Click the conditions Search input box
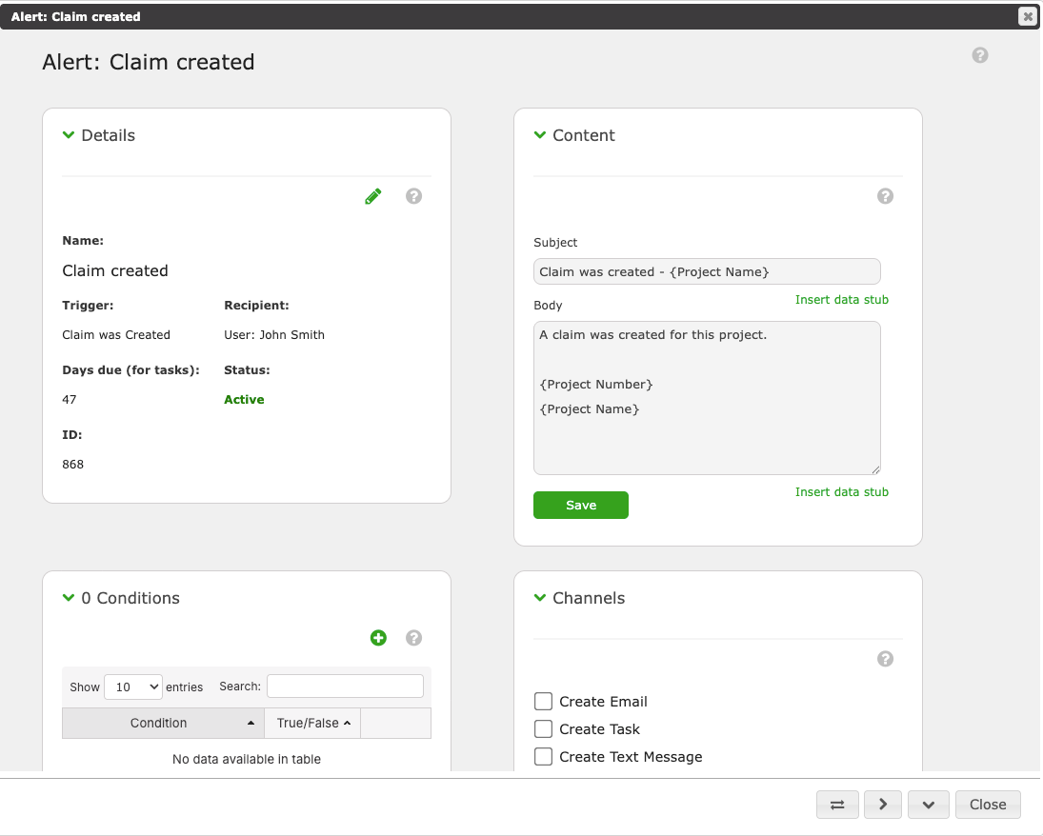Image resolution: width=1043 pixels, height=836 pixels. click(345, 687)
